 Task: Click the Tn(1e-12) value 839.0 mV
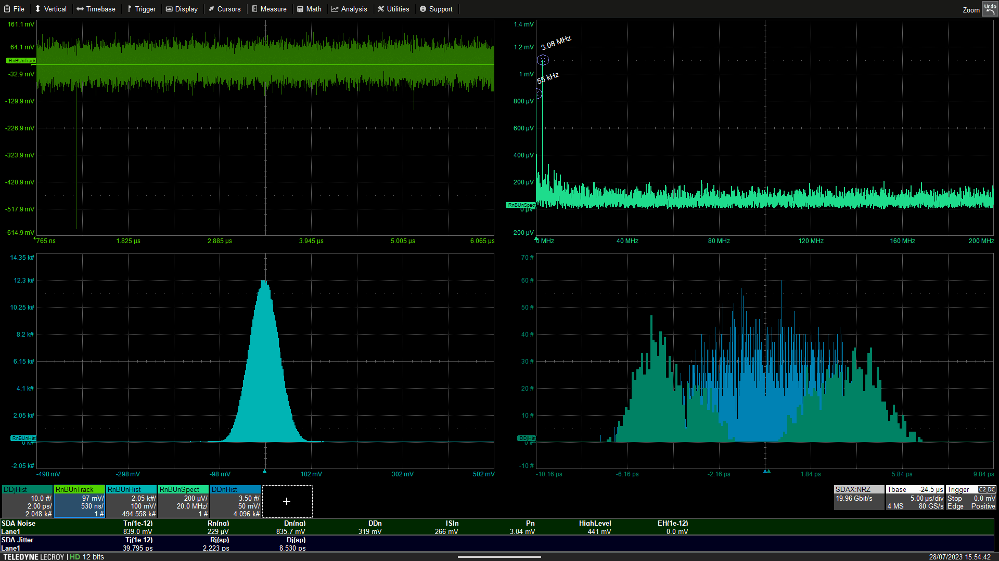point(138,531)
